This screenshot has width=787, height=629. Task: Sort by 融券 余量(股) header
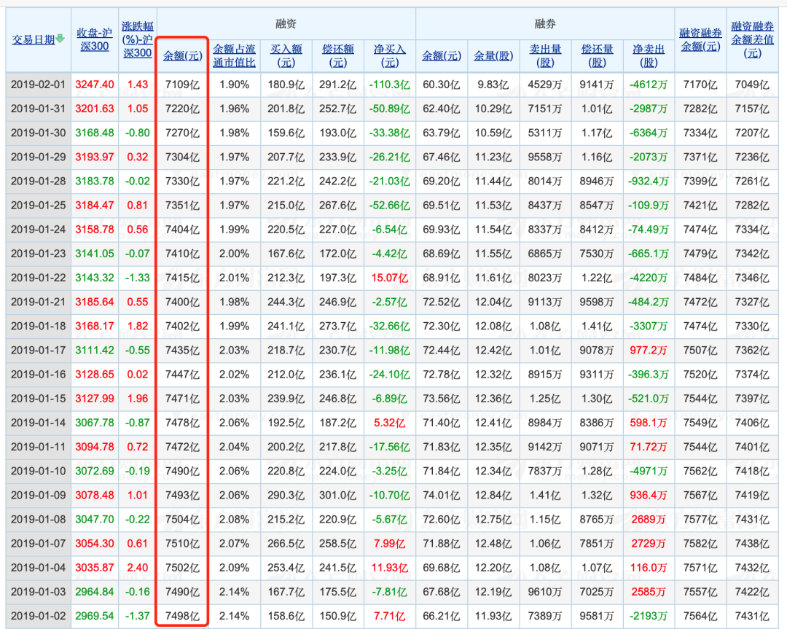click(493, 55)
